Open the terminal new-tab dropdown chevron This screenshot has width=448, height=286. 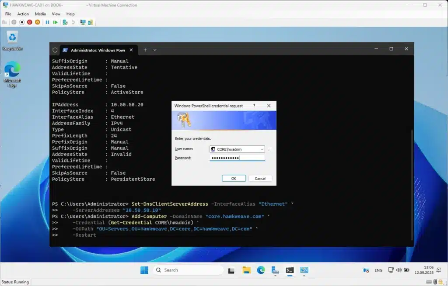pyautogui.click(x=155, y=50)
